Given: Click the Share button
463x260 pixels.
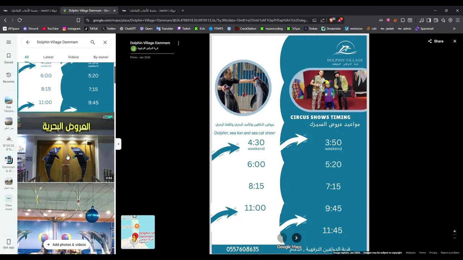Looking at the screenshot, I should pyautogui.click(x=436, y=41).
